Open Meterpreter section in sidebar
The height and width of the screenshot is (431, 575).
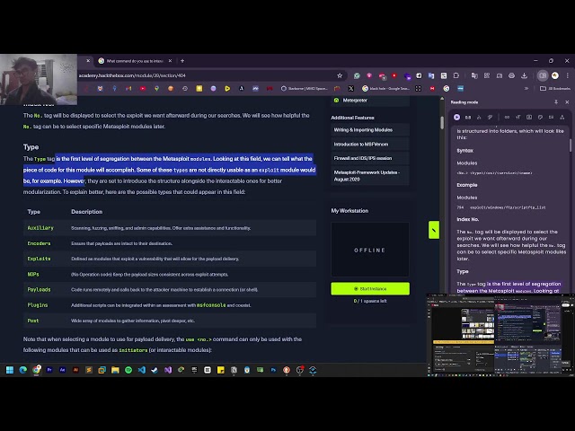point(370,101)
